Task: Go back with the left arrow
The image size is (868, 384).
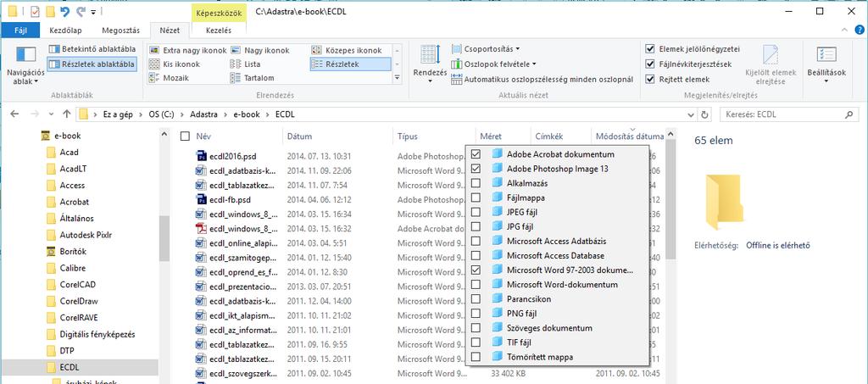Action: coord(14,114)
